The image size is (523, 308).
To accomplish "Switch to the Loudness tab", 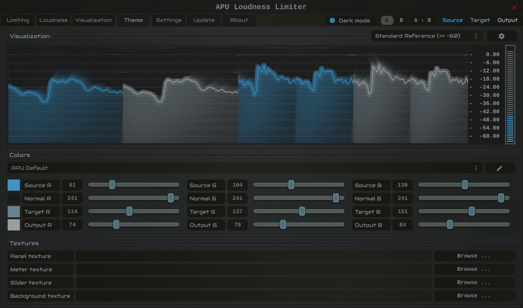I will 54,20.
